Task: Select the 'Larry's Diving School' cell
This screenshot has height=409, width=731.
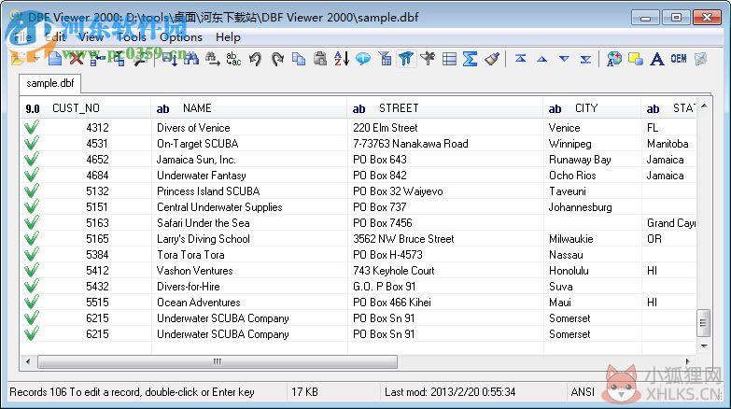Action: click(249, 238)
